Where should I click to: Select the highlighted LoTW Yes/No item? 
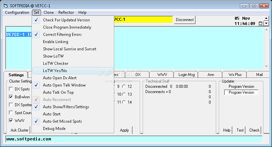[73, 71]
